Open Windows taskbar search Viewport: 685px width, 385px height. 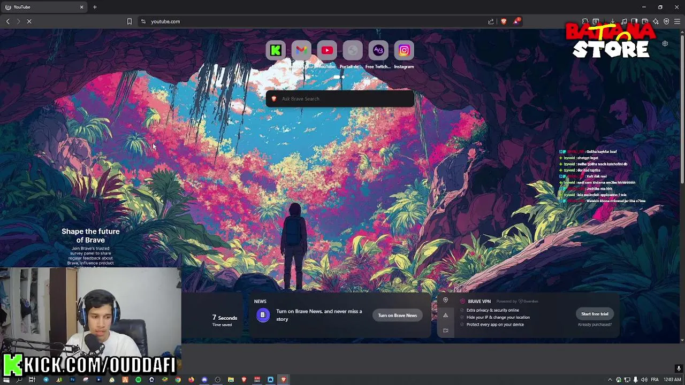click(19, 380)
